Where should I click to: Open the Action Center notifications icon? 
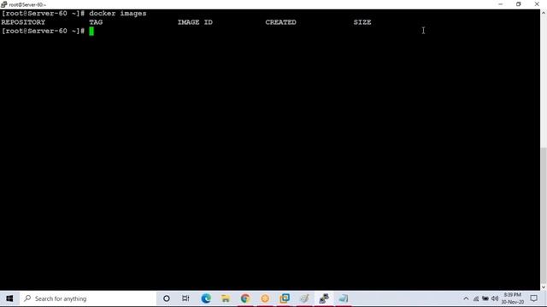pos(533,298)
